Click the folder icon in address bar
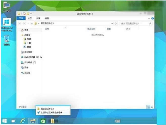The image size is (166, 125). (36, 23)
